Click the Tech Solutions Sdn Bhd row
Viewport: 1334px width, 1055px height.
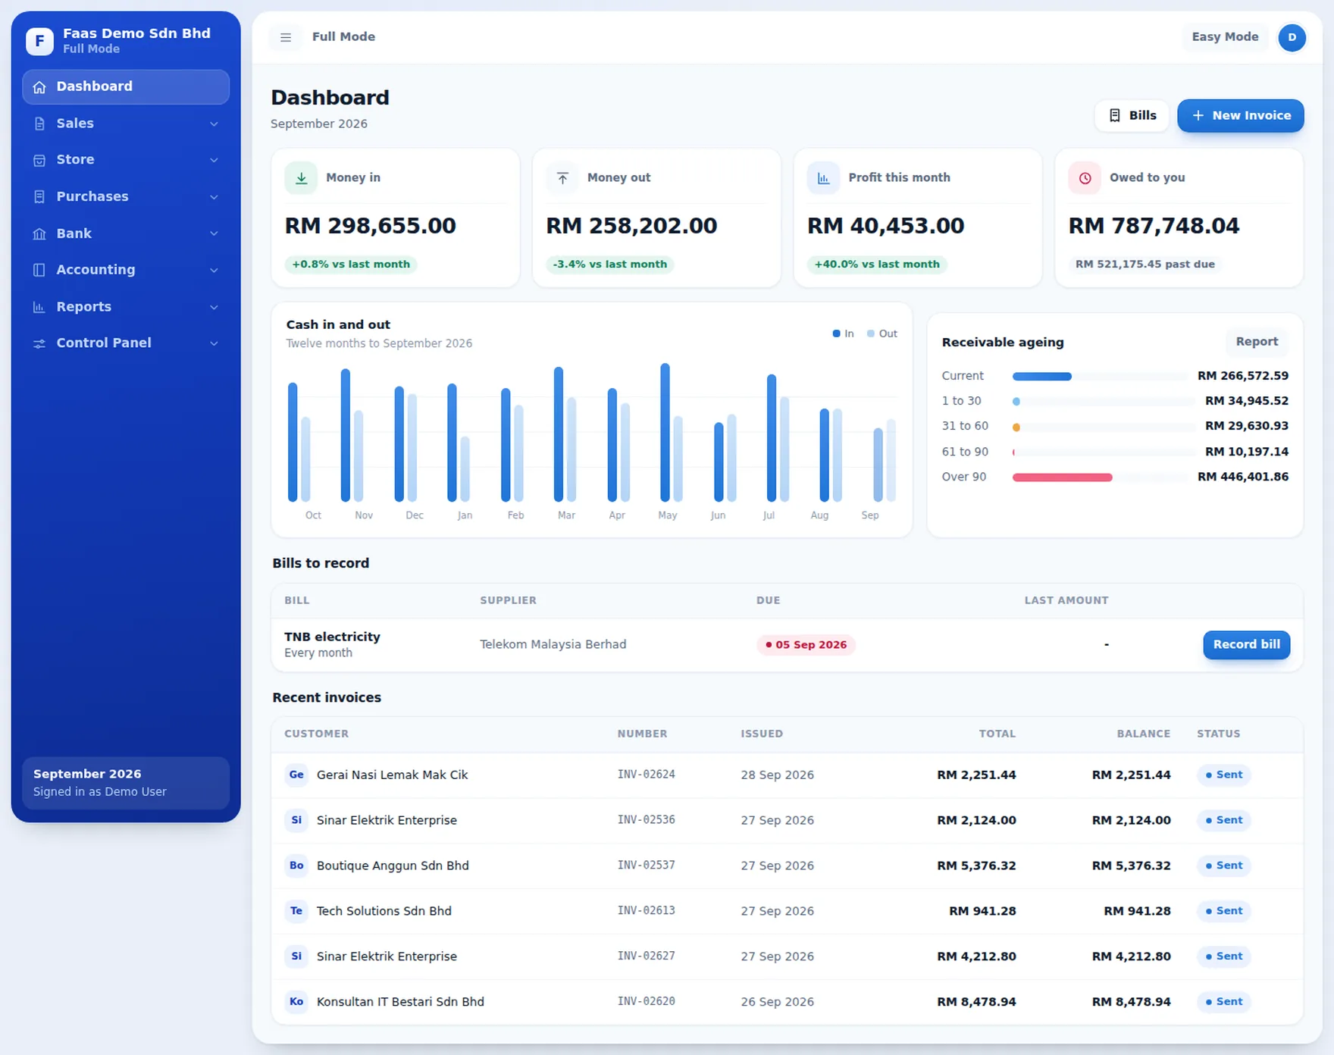click(x=787, y=911)
